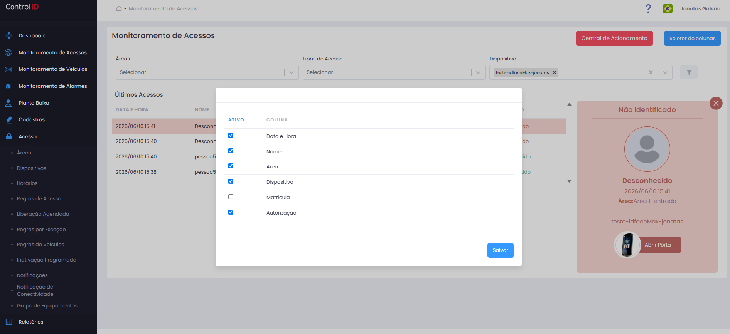
Task: Uncheck the Área column checkbox
Action: pyautogui.click(x=231, y=166)
